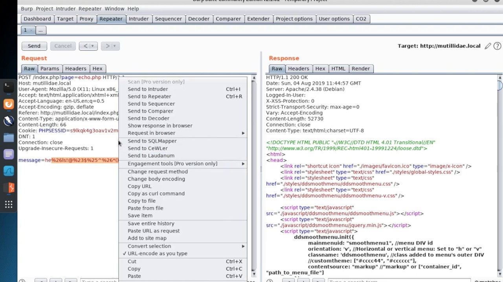Show response Hex tab
Viewport: 503px width, 282px height.
tap(320, 69)
